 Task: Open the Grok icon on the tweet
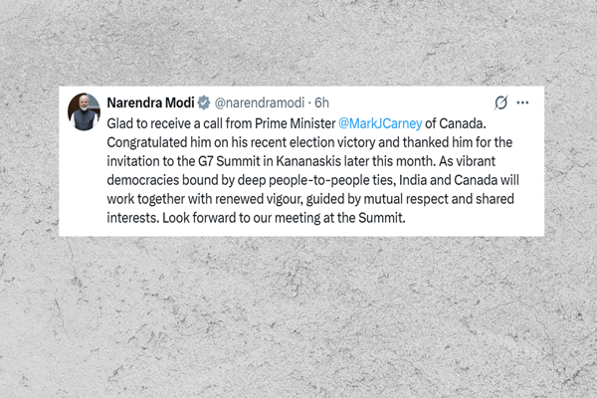pyautogui.click(x=501, y=102)
